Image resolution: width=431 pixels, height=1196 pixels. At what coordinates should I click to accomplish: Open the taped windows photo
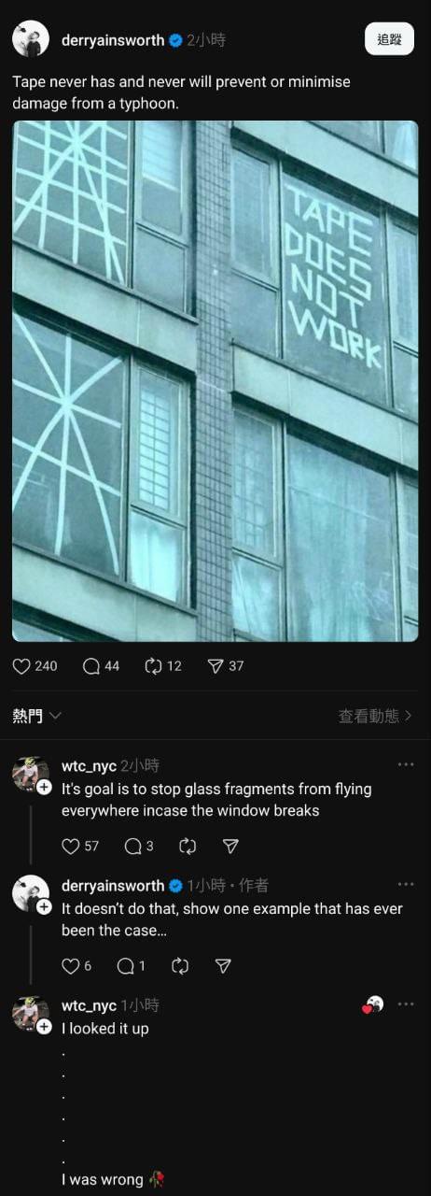click(x=215, y=381)
